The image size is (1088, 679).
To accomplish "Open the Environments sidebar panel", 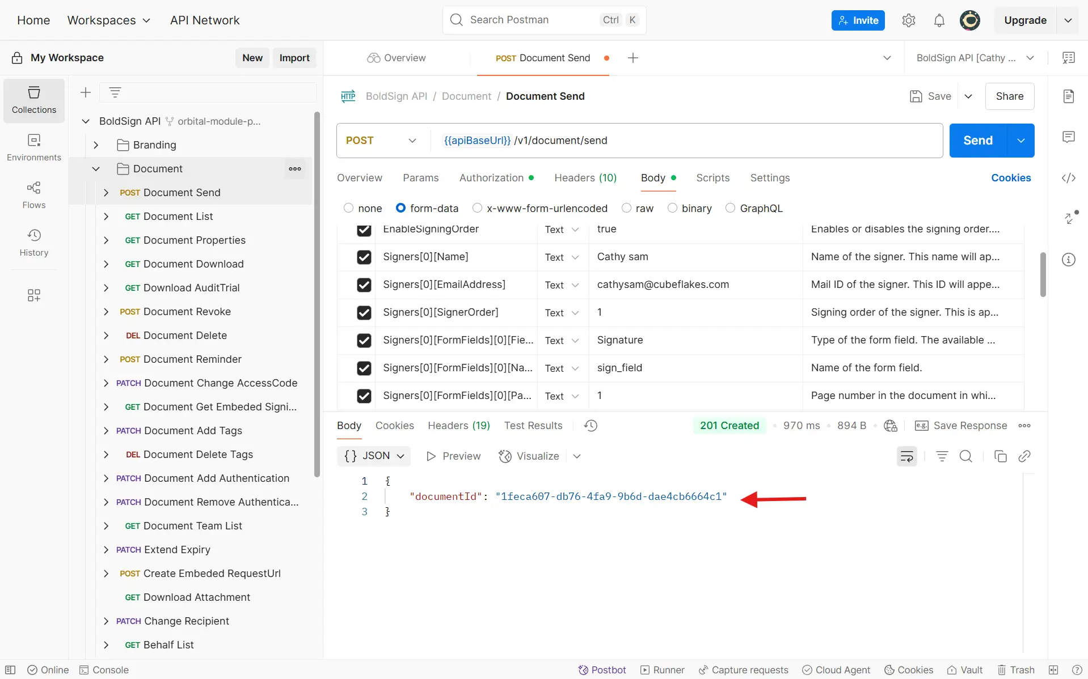I will coord(34,147).
